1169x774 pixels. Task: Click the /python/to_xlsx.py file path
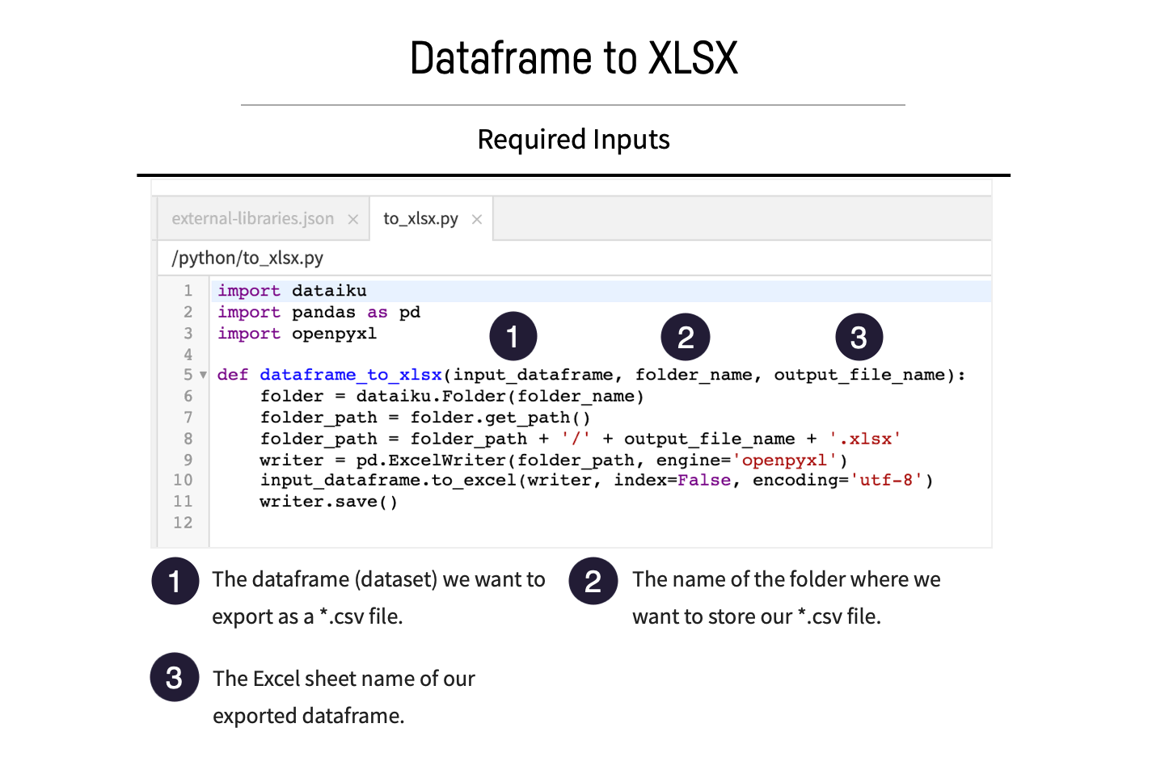tap(247, 258)
